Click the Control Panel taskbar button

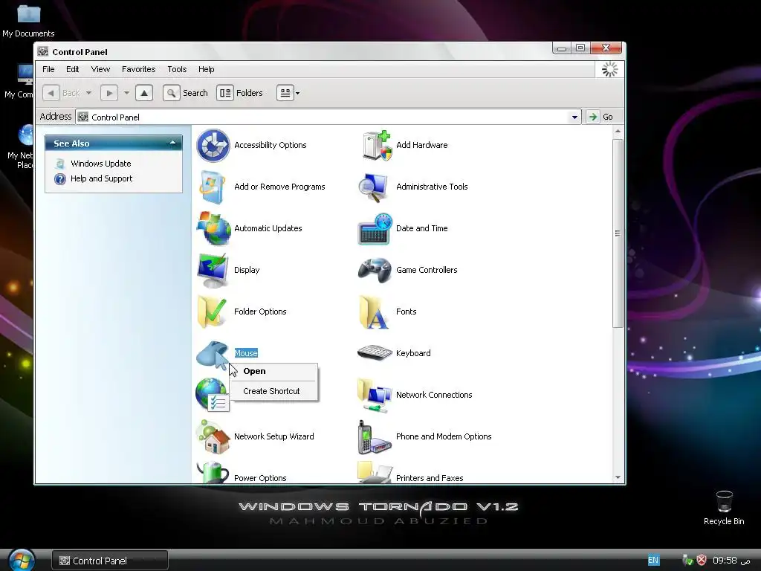pyautogui.click(x=110, y=561)
